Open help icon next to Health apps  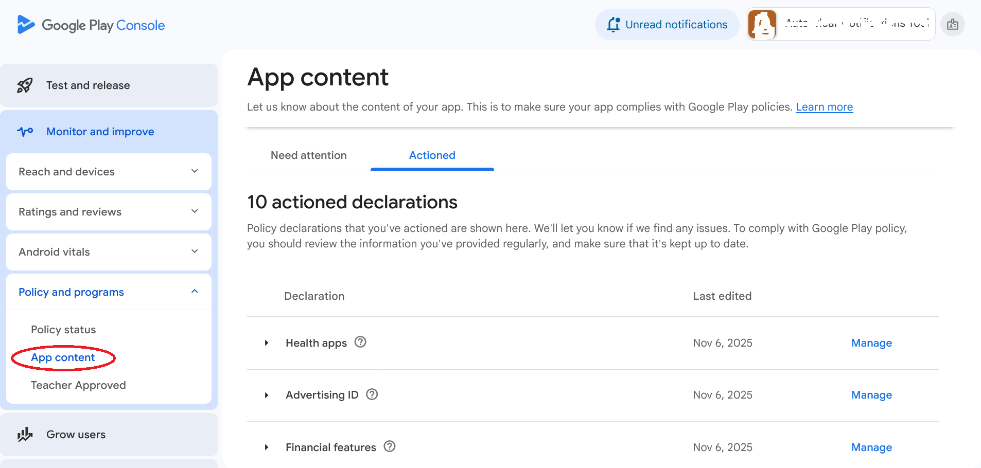click(360, 342)
